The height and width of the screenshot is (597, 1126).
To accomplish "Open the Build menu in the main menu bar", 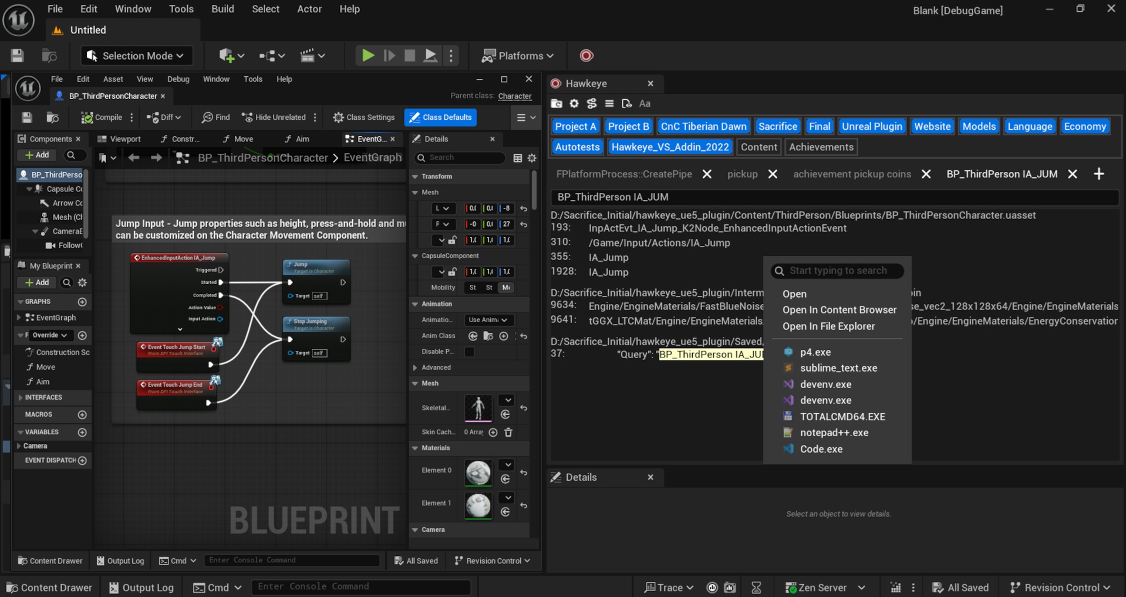I will point(222,9).
